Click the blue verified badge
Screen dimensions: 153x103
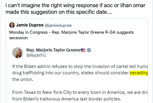(x=89, y=50)
